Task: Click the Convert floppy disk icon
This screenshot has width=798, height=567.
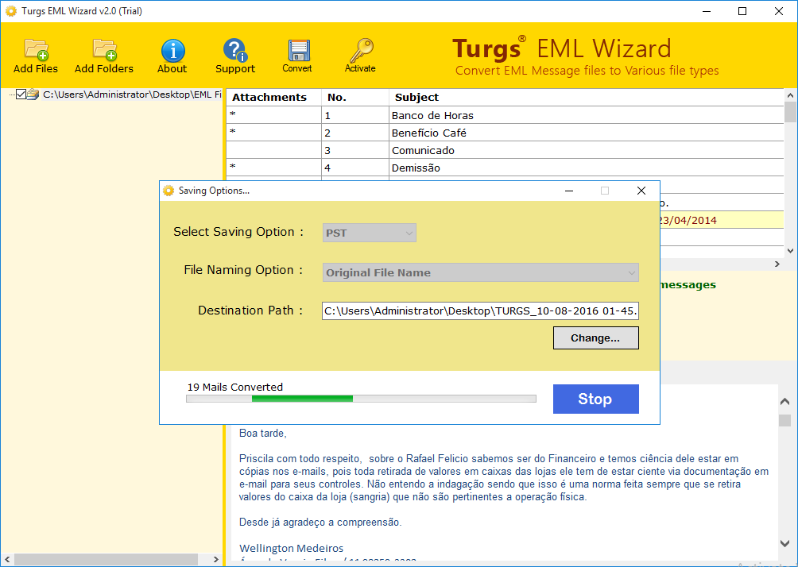Action: point(298,50)
